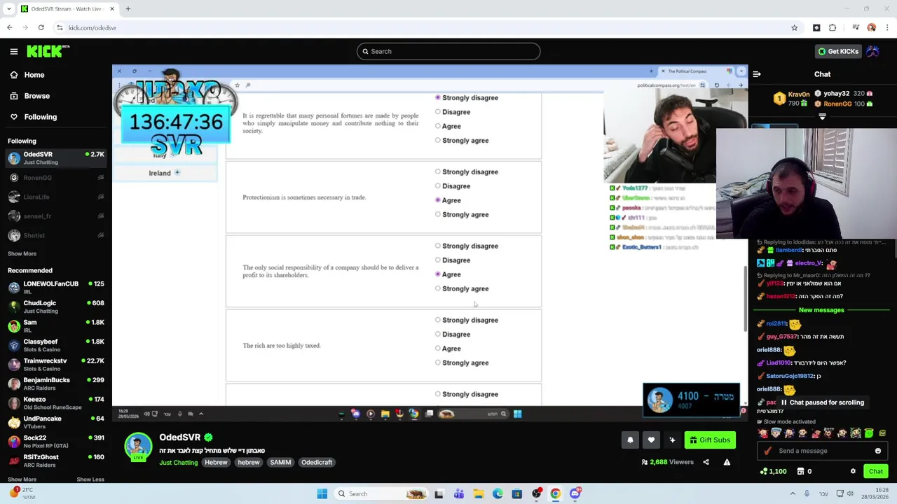Click the sparkle icon beside Gift Subs
The width and height of the screenshot is (897, 504).
672,440
